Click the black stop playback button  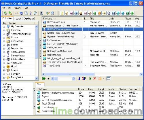[x=48, y=79]
